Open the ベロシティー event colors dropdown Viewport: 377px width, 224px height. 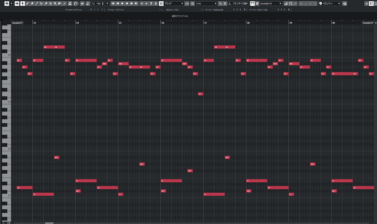pyautogui.click(x=330, y=3)
